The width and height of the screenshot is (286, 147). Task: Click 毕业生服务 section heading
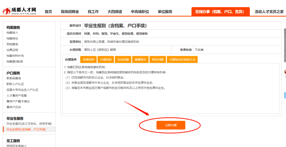15,119
